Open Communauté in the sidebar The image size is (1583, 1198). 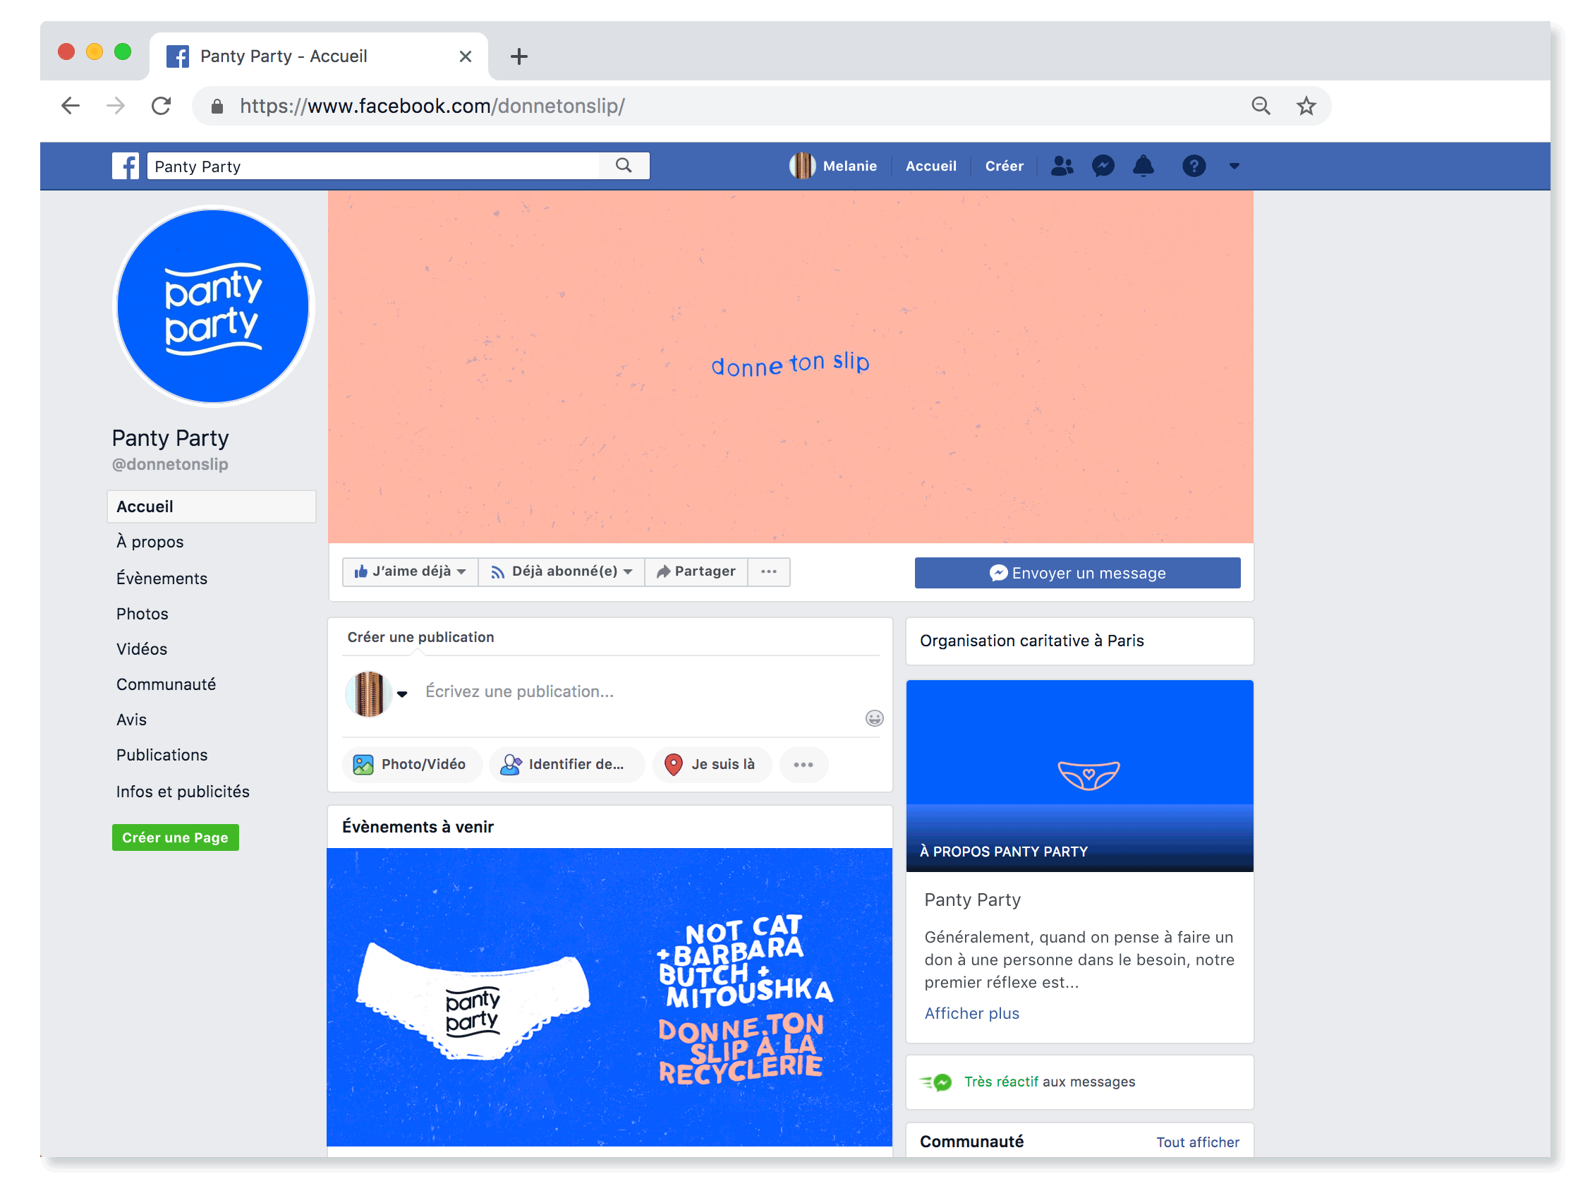(166, 684)
